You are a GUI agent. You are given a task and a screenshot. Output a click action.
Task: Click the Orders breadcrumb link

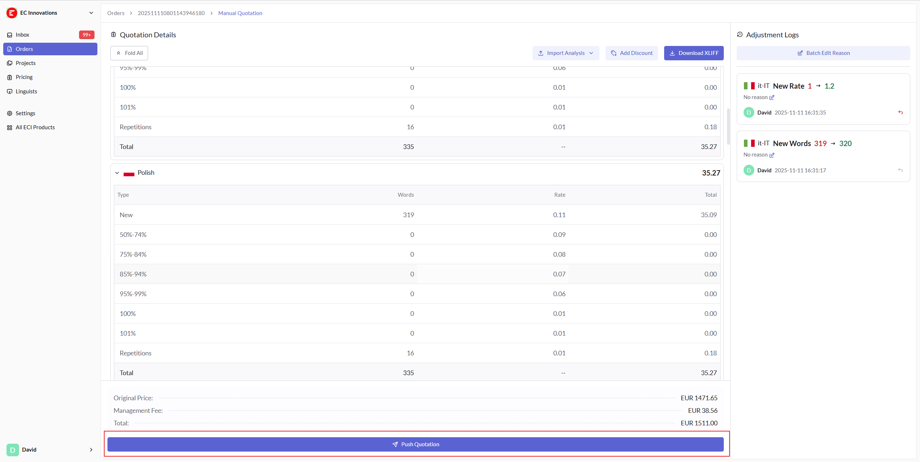tap(116, 13)
